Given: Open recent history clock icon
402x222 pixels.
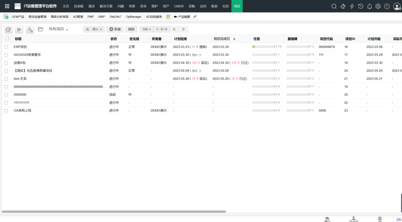Looking at the screenshot, I should pyautogui.click(x=361, y=7).
